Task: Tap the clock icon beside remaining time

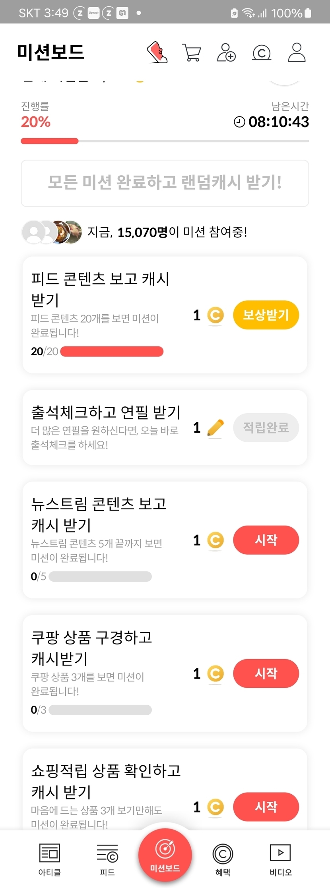Action: [x=239, y=122]
